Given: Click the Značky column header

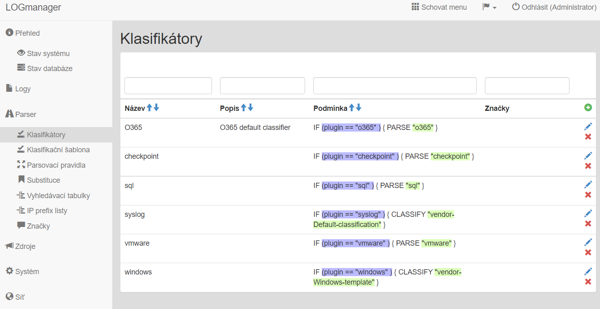Looking at the screenshot, I should [497, 108].
